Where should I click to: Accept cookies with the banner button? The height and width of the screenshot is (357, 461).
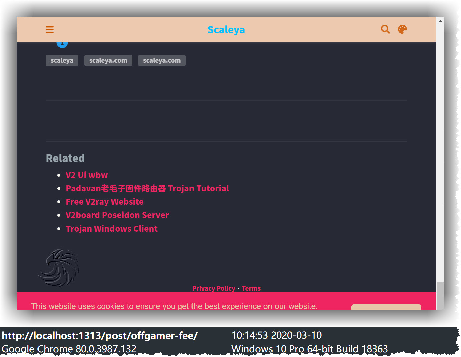click(386, 307)
